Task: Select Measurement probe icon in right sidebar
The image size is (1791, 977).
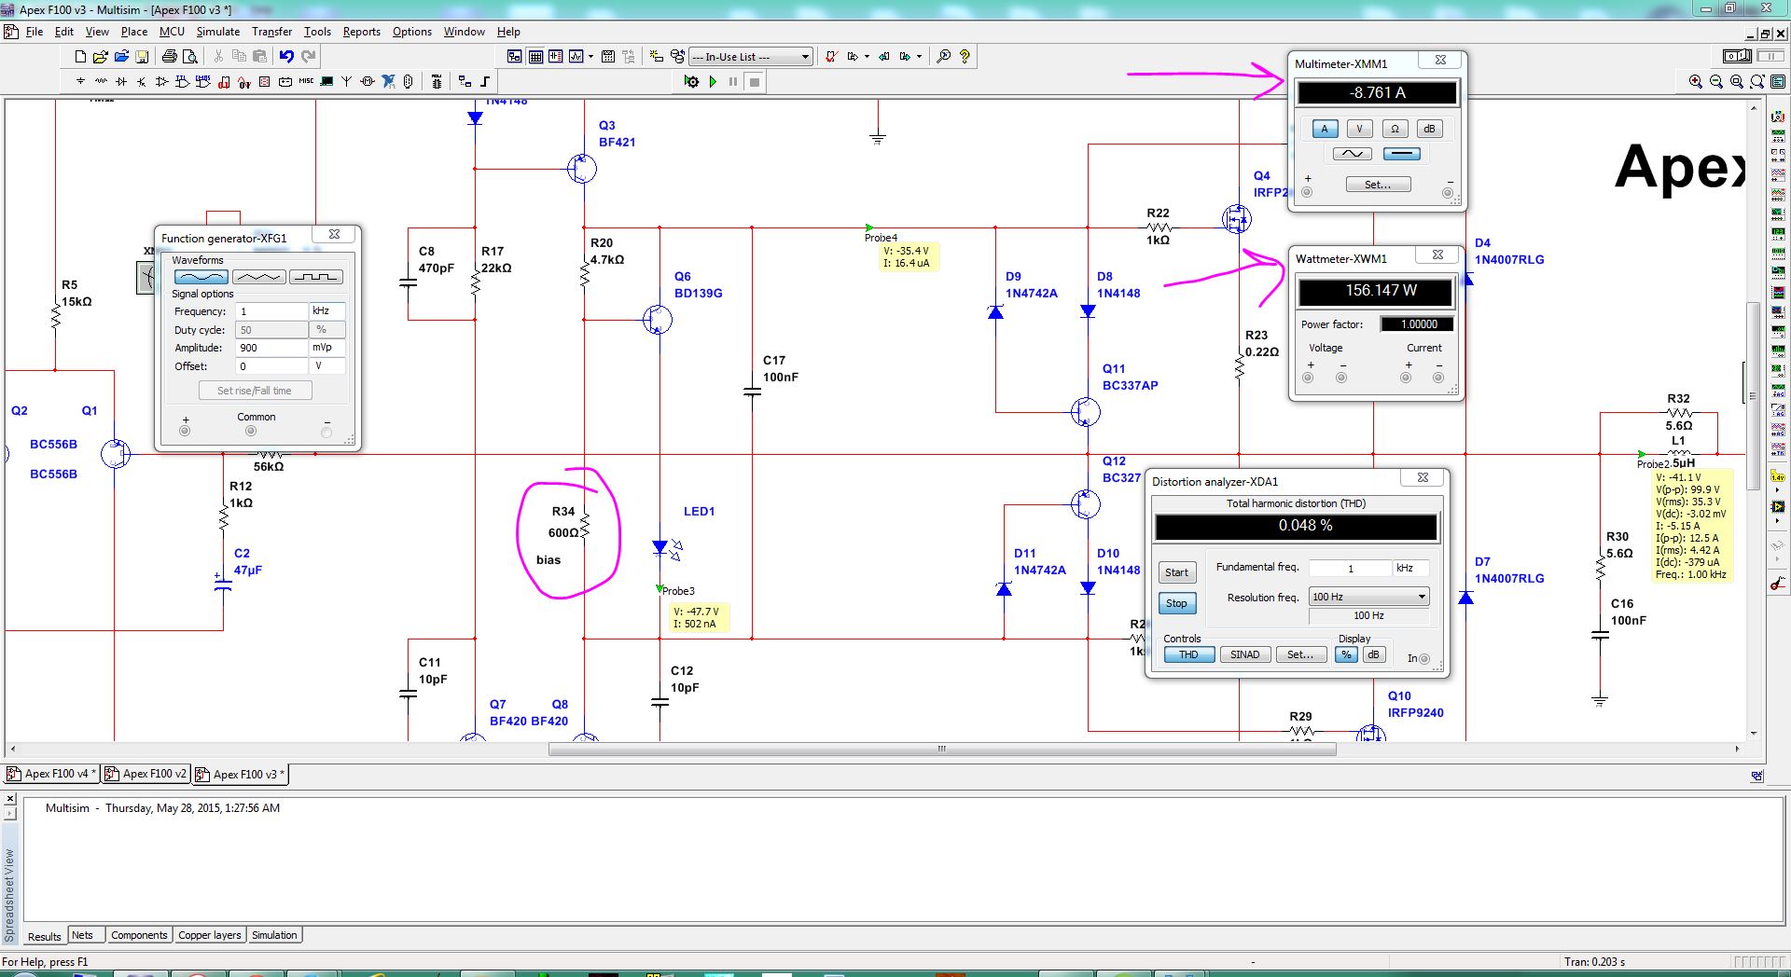Action: [x=1778, y=477]
